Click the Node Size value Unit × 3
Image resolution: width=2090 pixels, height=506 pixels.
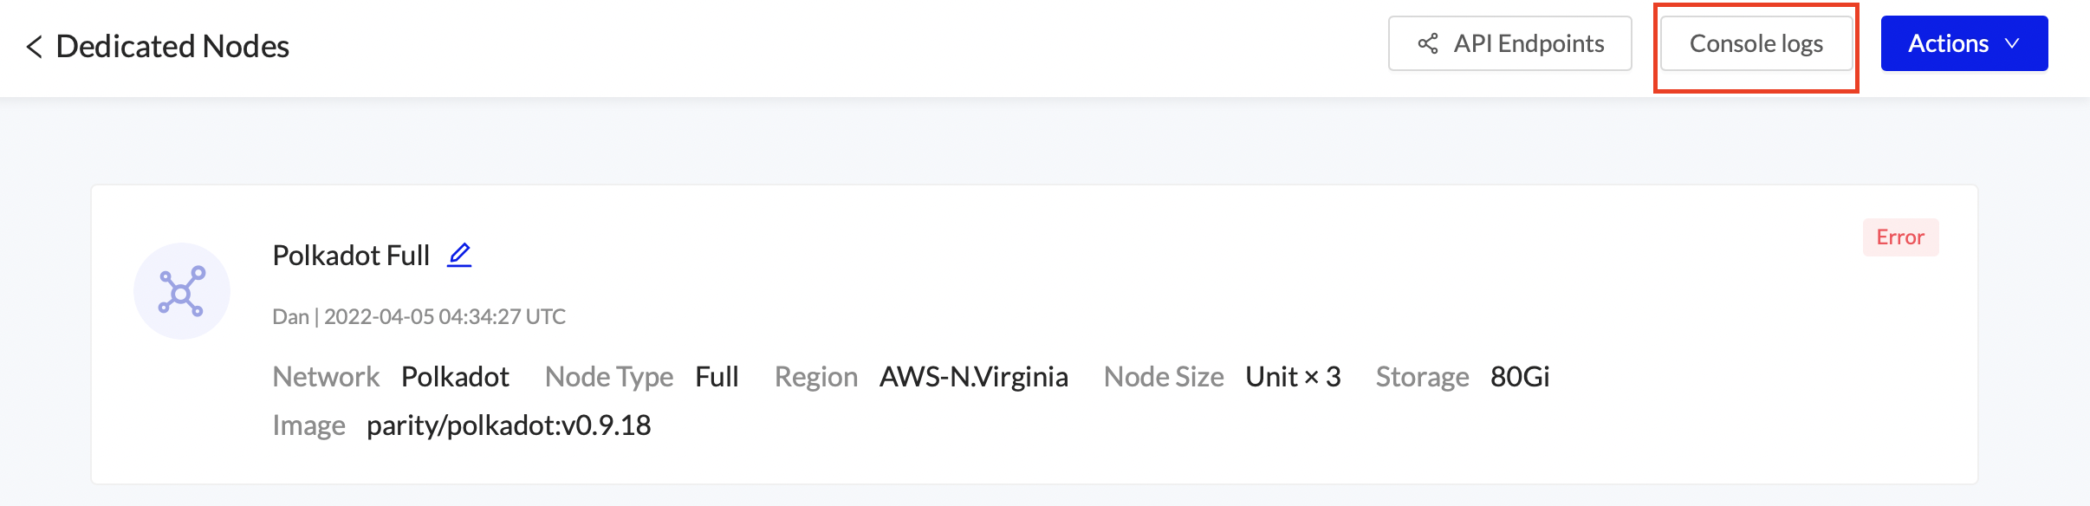(x=1293, y=377)
